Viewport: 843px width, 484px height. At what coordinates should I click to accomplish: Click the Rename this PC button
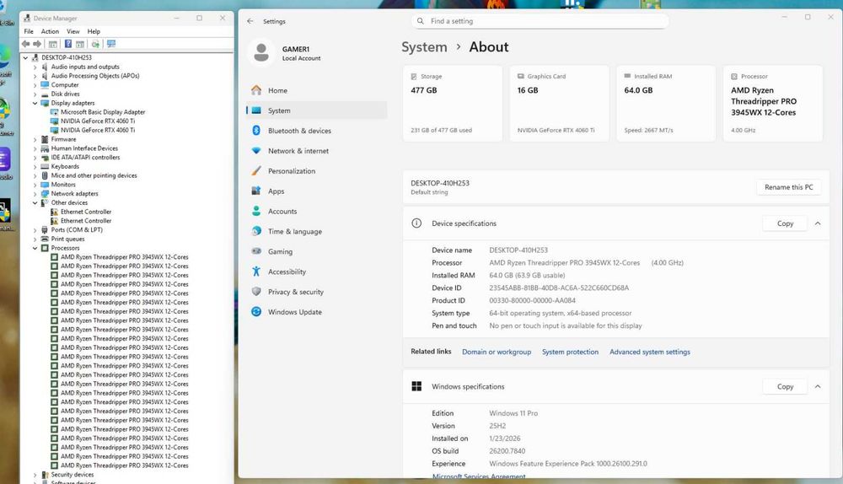pos(788,187)
